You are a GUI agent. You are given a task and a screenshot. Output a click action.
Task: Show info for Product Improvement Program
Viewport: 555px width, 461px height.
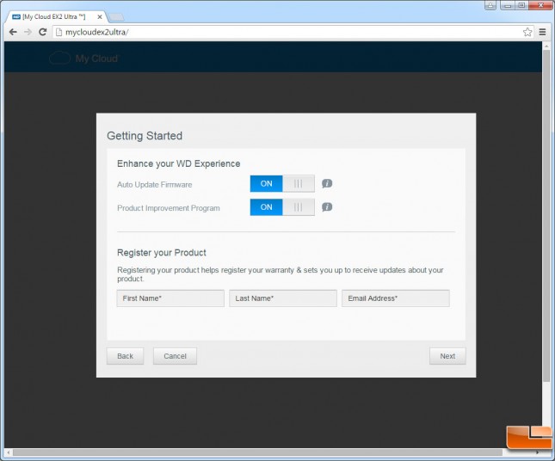coord(327,207)
